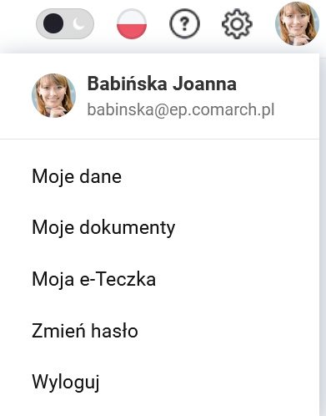This screenshot has height=416, width=326.
Task: Click the email babinska@ep.comarch.pl
Action: tap(181, 109)
